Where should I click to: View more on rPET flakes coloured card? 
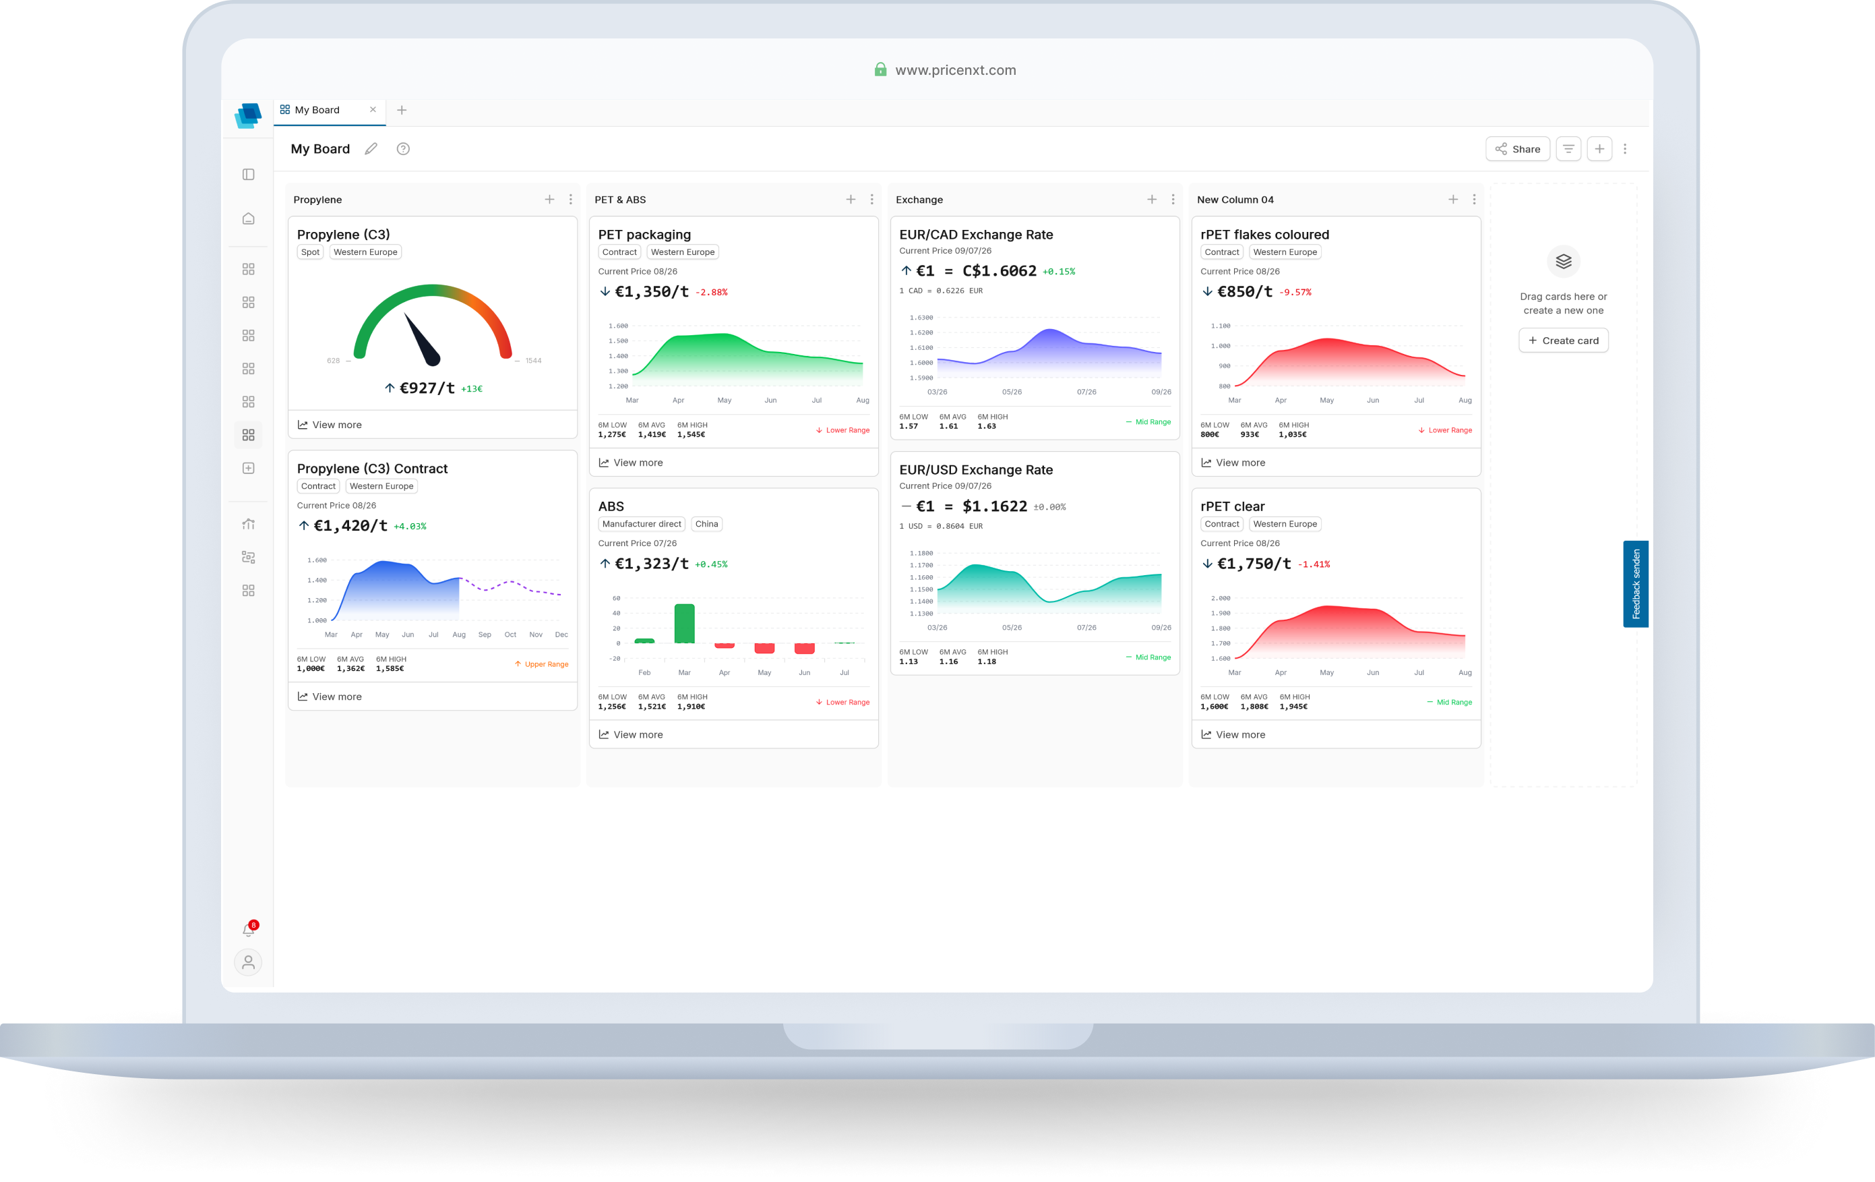[x=1233, y=463]
